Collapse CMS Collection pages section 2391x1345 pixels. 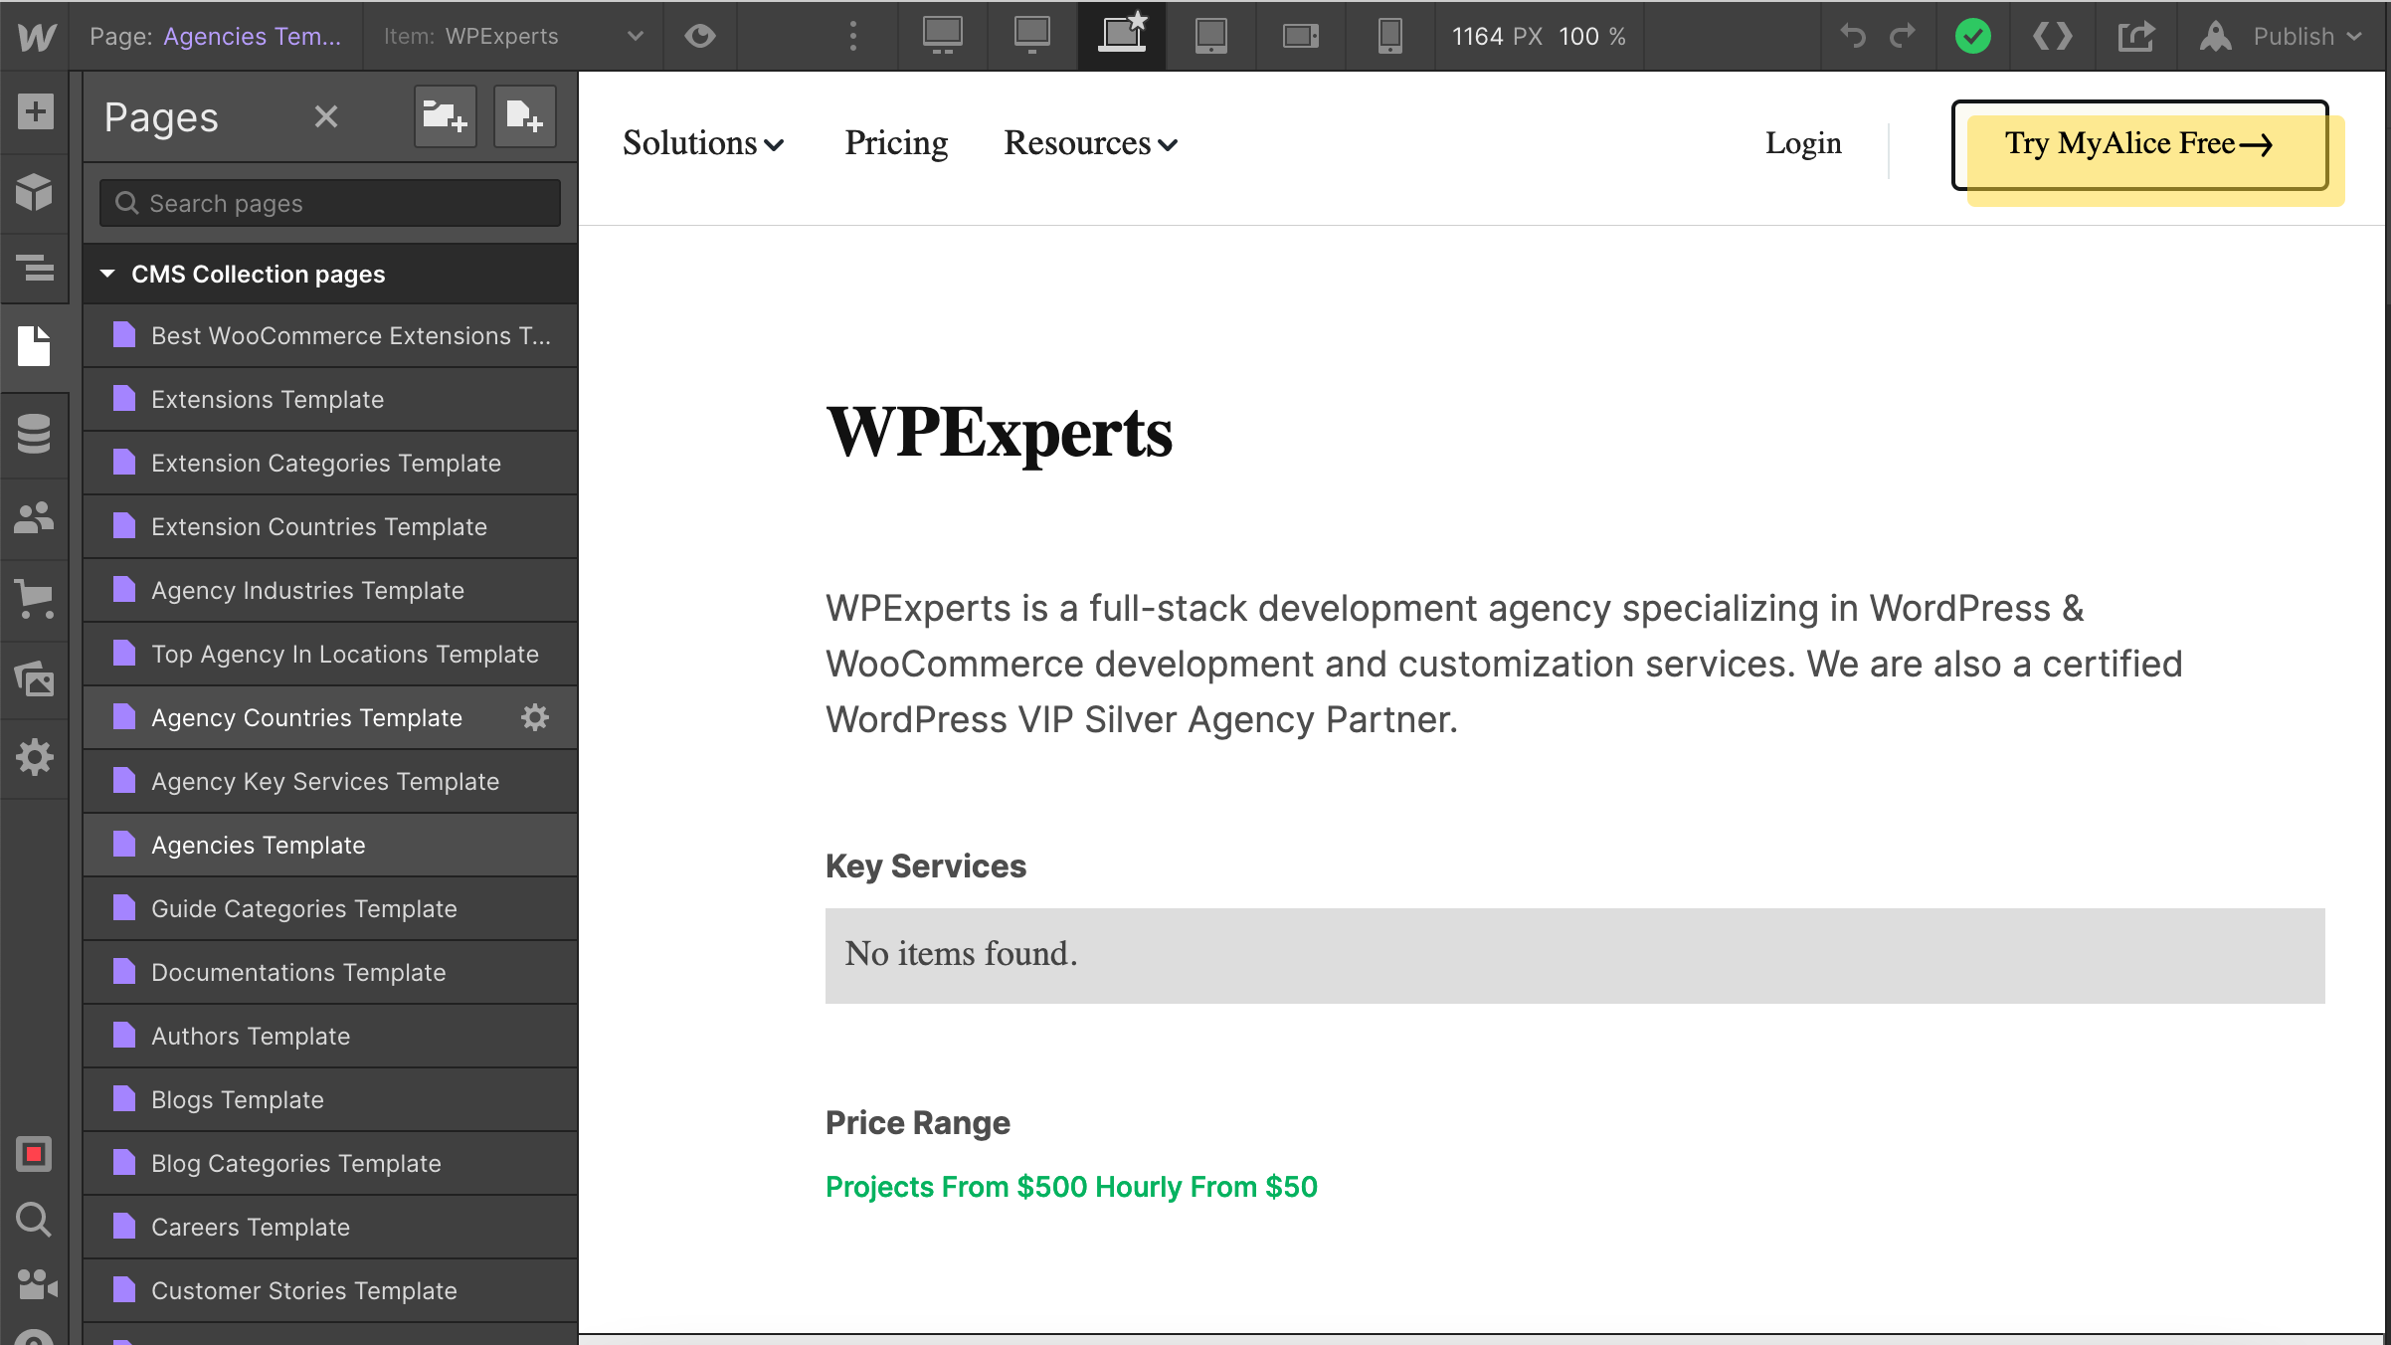tap(107, 274)
